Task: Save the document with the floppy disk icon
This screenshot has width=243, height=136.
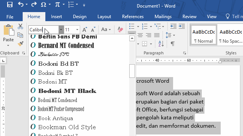Action: click(10, 4)
